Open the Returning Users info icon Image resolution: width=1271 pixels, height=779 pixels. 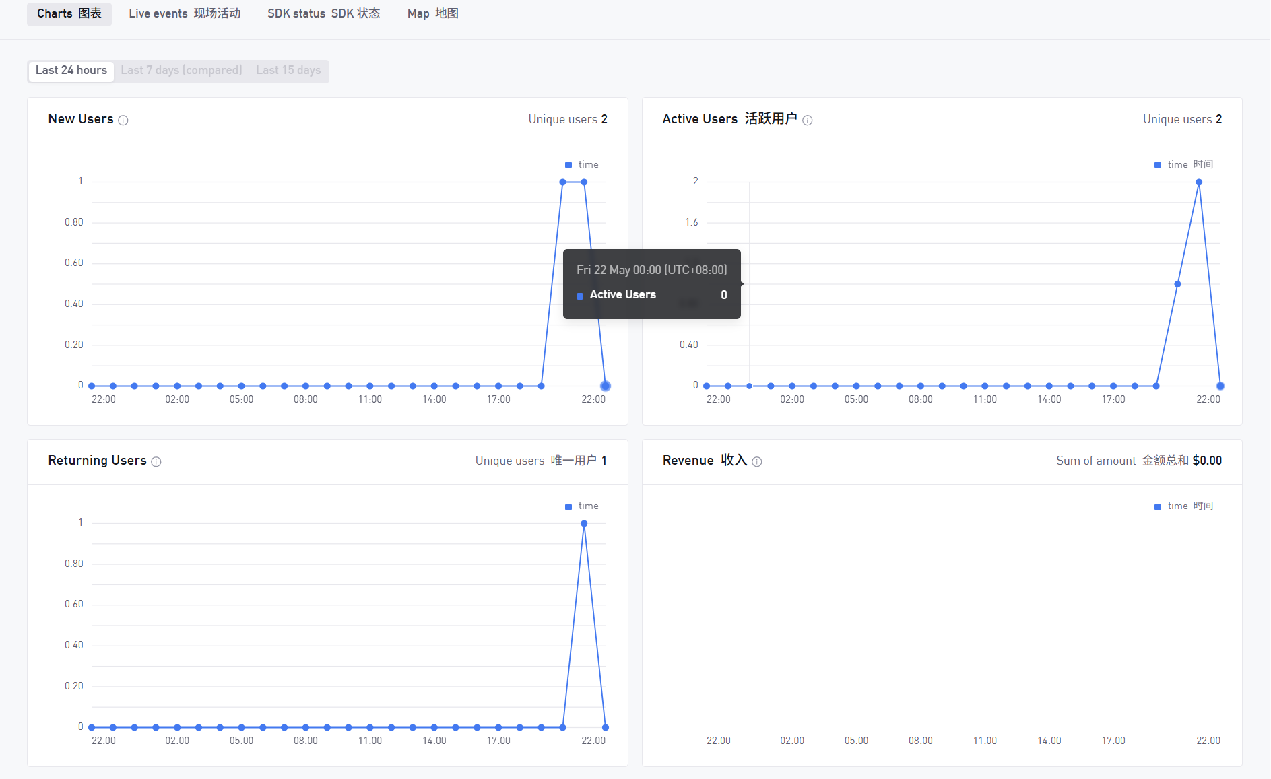click(x=156, y=462)
